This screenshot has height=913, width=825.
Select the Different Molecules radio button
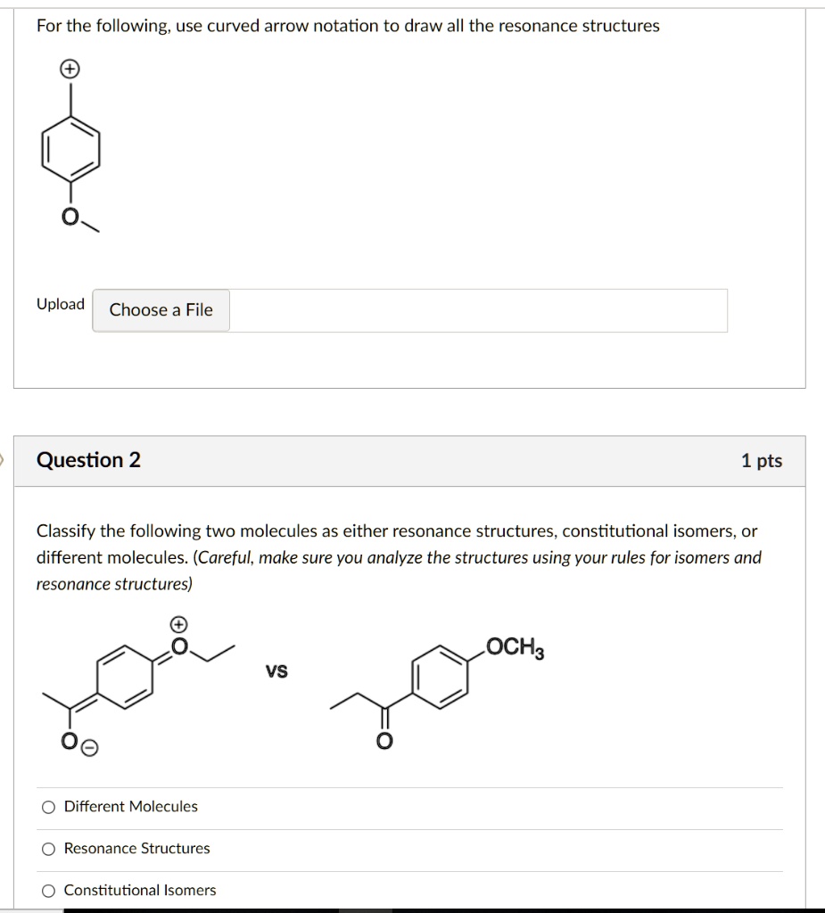coord(47,806)
